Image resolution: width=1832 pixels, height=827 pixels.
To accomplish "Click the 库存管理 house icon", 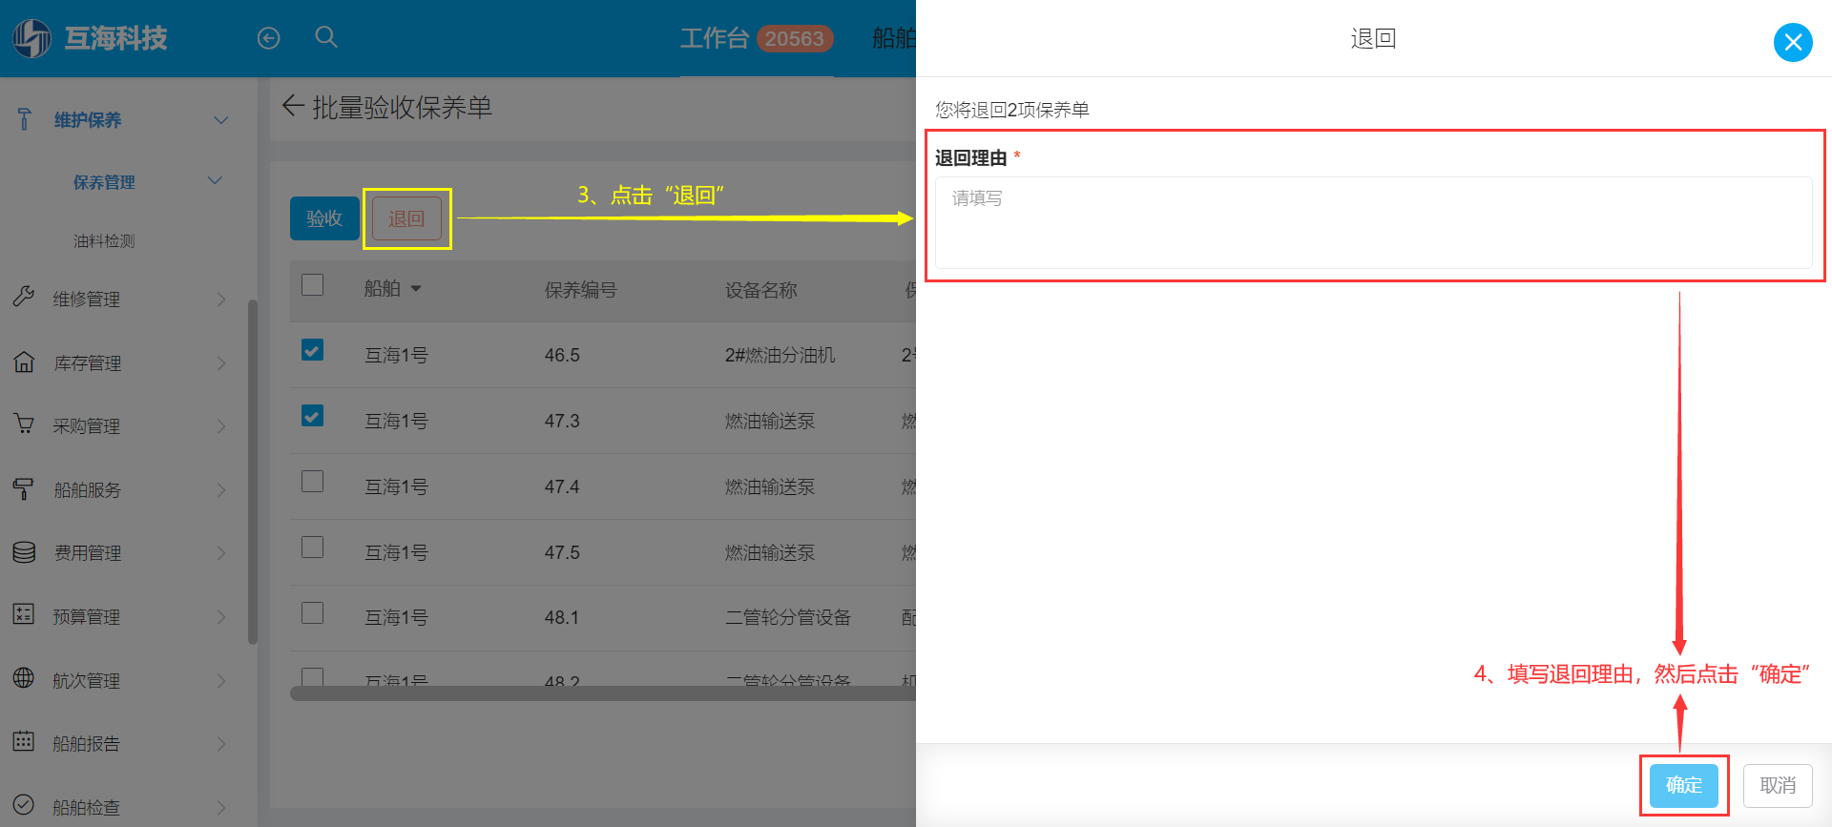I will point(24,362).
